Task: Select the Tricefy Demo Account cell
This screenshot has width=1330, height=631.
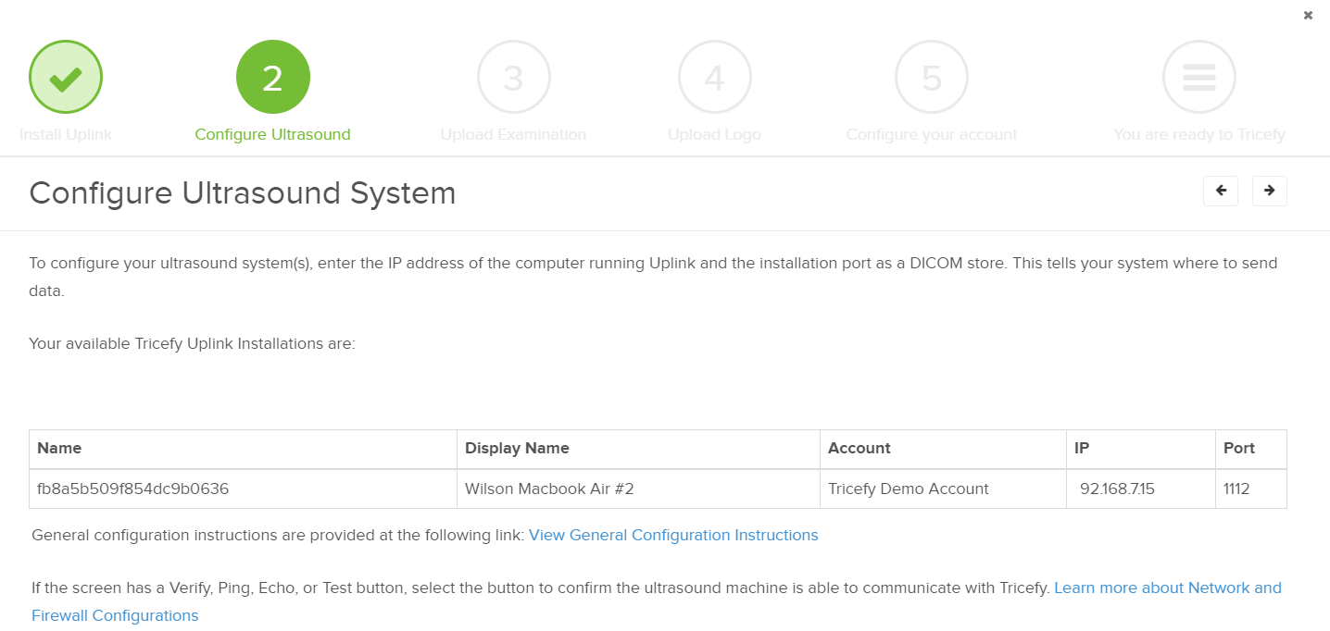Action: 943,489
